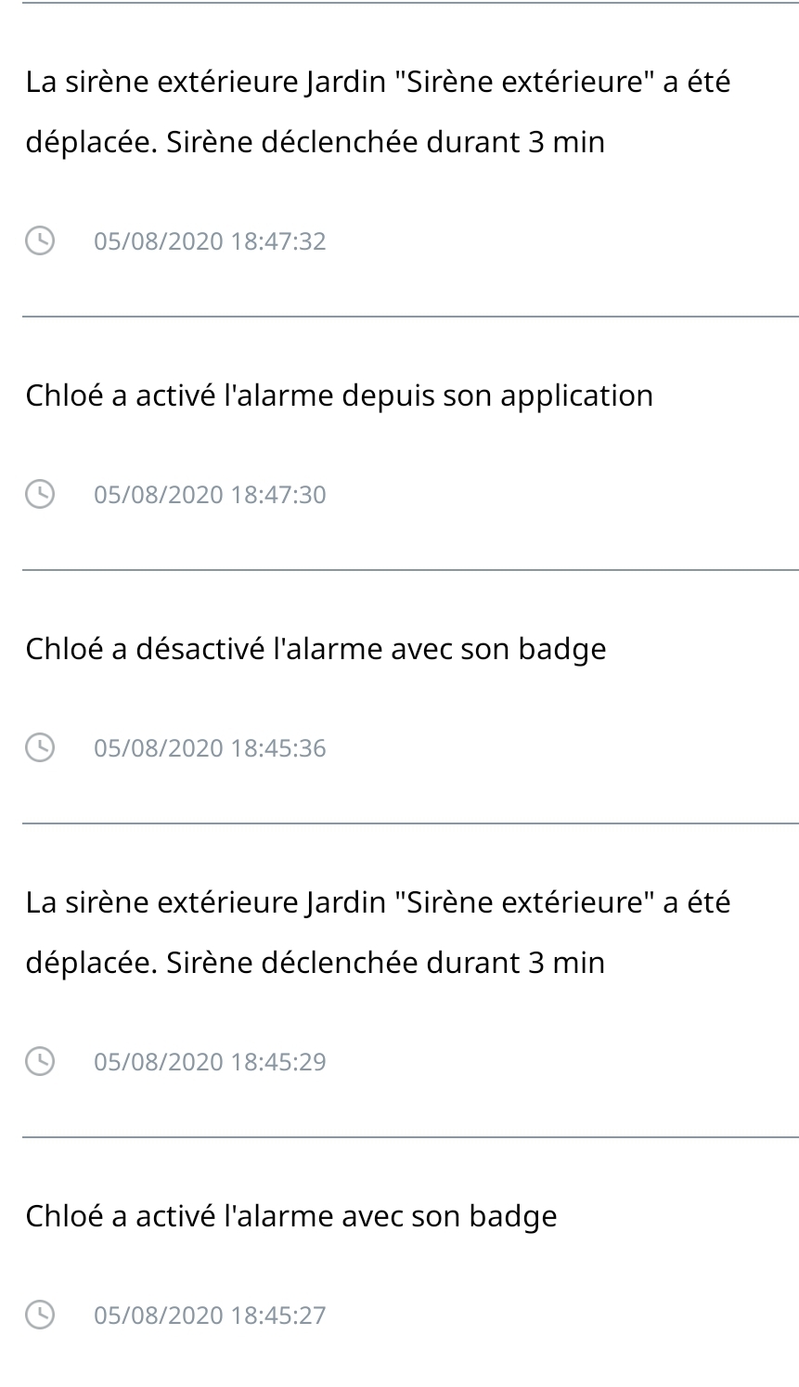Screen dimensions: 799x1387
Task: Open "Chloé a désactivé l'alarme avec son badge" event
Action: click(316, 649)
